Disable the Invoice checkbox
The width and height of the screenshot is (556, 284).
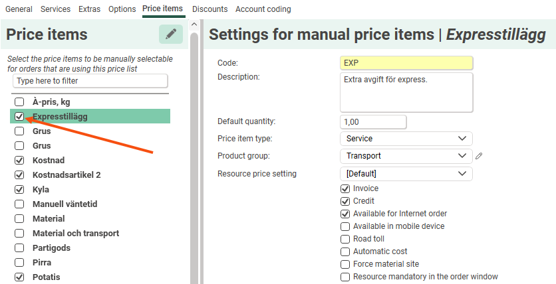(x=345, y=188)
